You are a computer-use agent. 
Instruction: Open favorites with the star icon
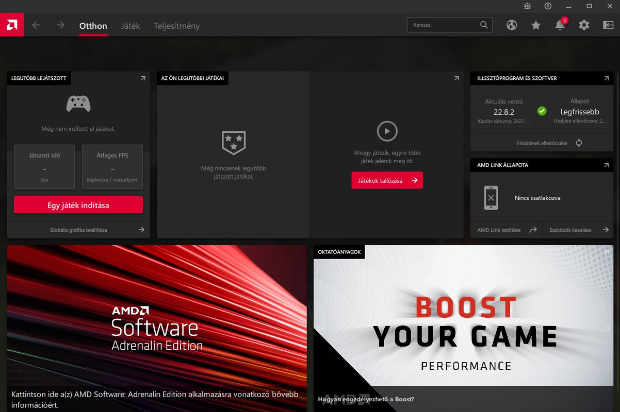coord(536,25)
